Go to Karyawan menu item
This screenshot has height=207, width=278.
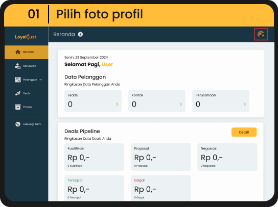point(26,66)
